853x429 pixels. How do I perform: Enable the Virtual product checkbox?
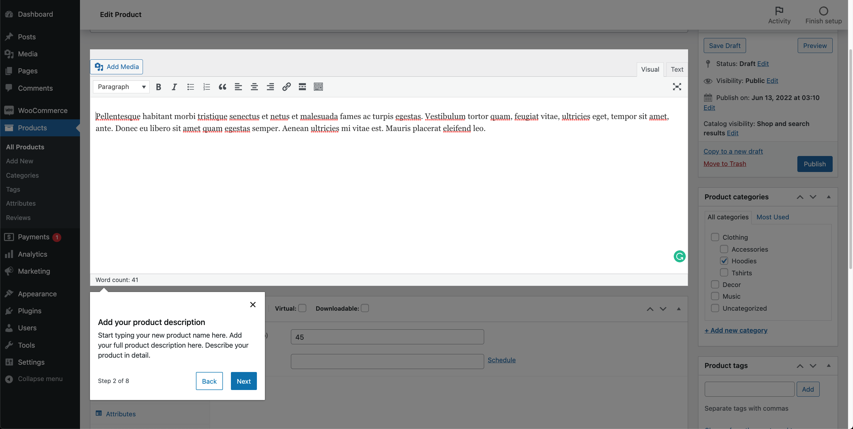tap(302, 308)
